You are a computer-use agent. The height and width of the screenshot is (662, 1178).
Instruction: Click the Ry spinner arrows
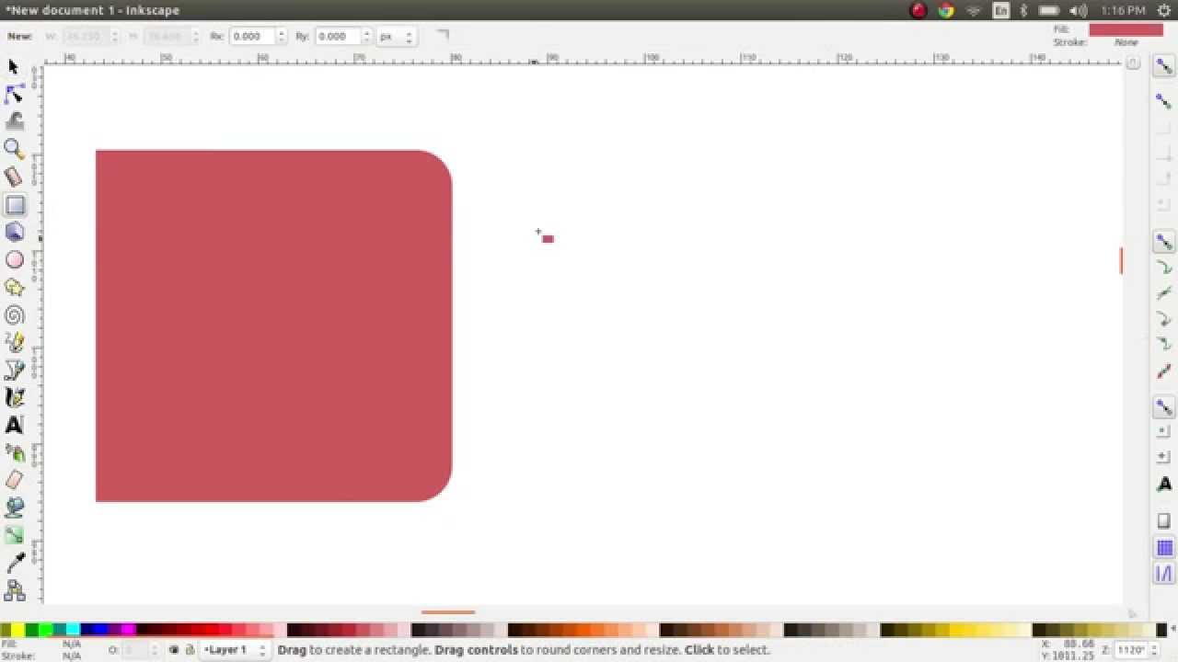tap(367, 37)
